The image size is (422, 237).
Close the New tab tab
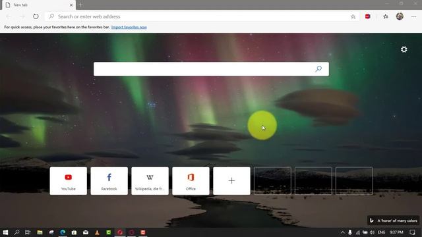coord(71,5)
